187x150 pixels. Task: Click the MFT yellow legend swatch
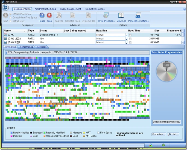point(84,133)
